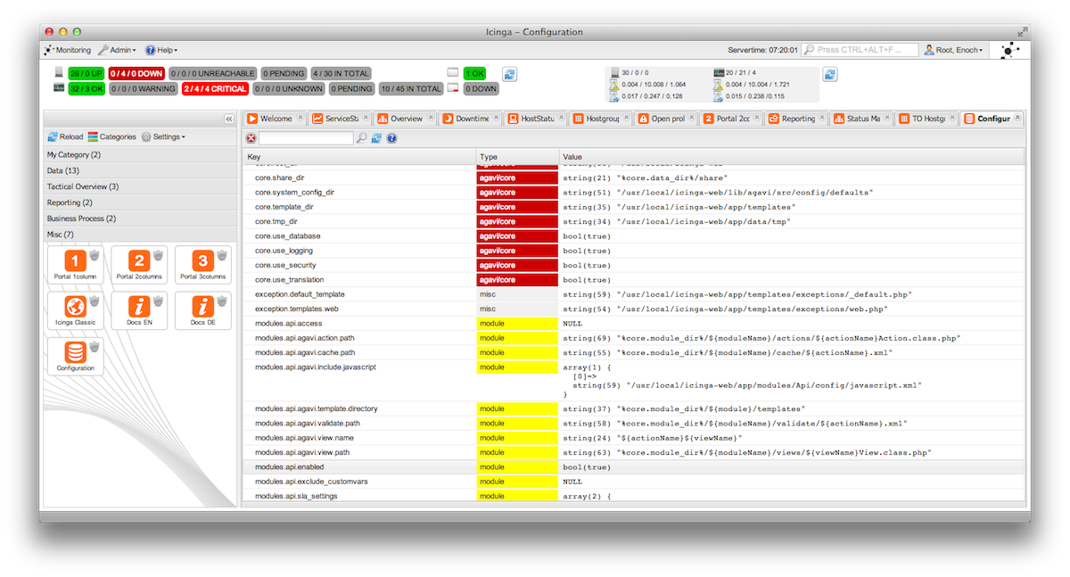1070x577 pixels.
Task: Open the Configuration cronk icon
Action: [75, 352]
